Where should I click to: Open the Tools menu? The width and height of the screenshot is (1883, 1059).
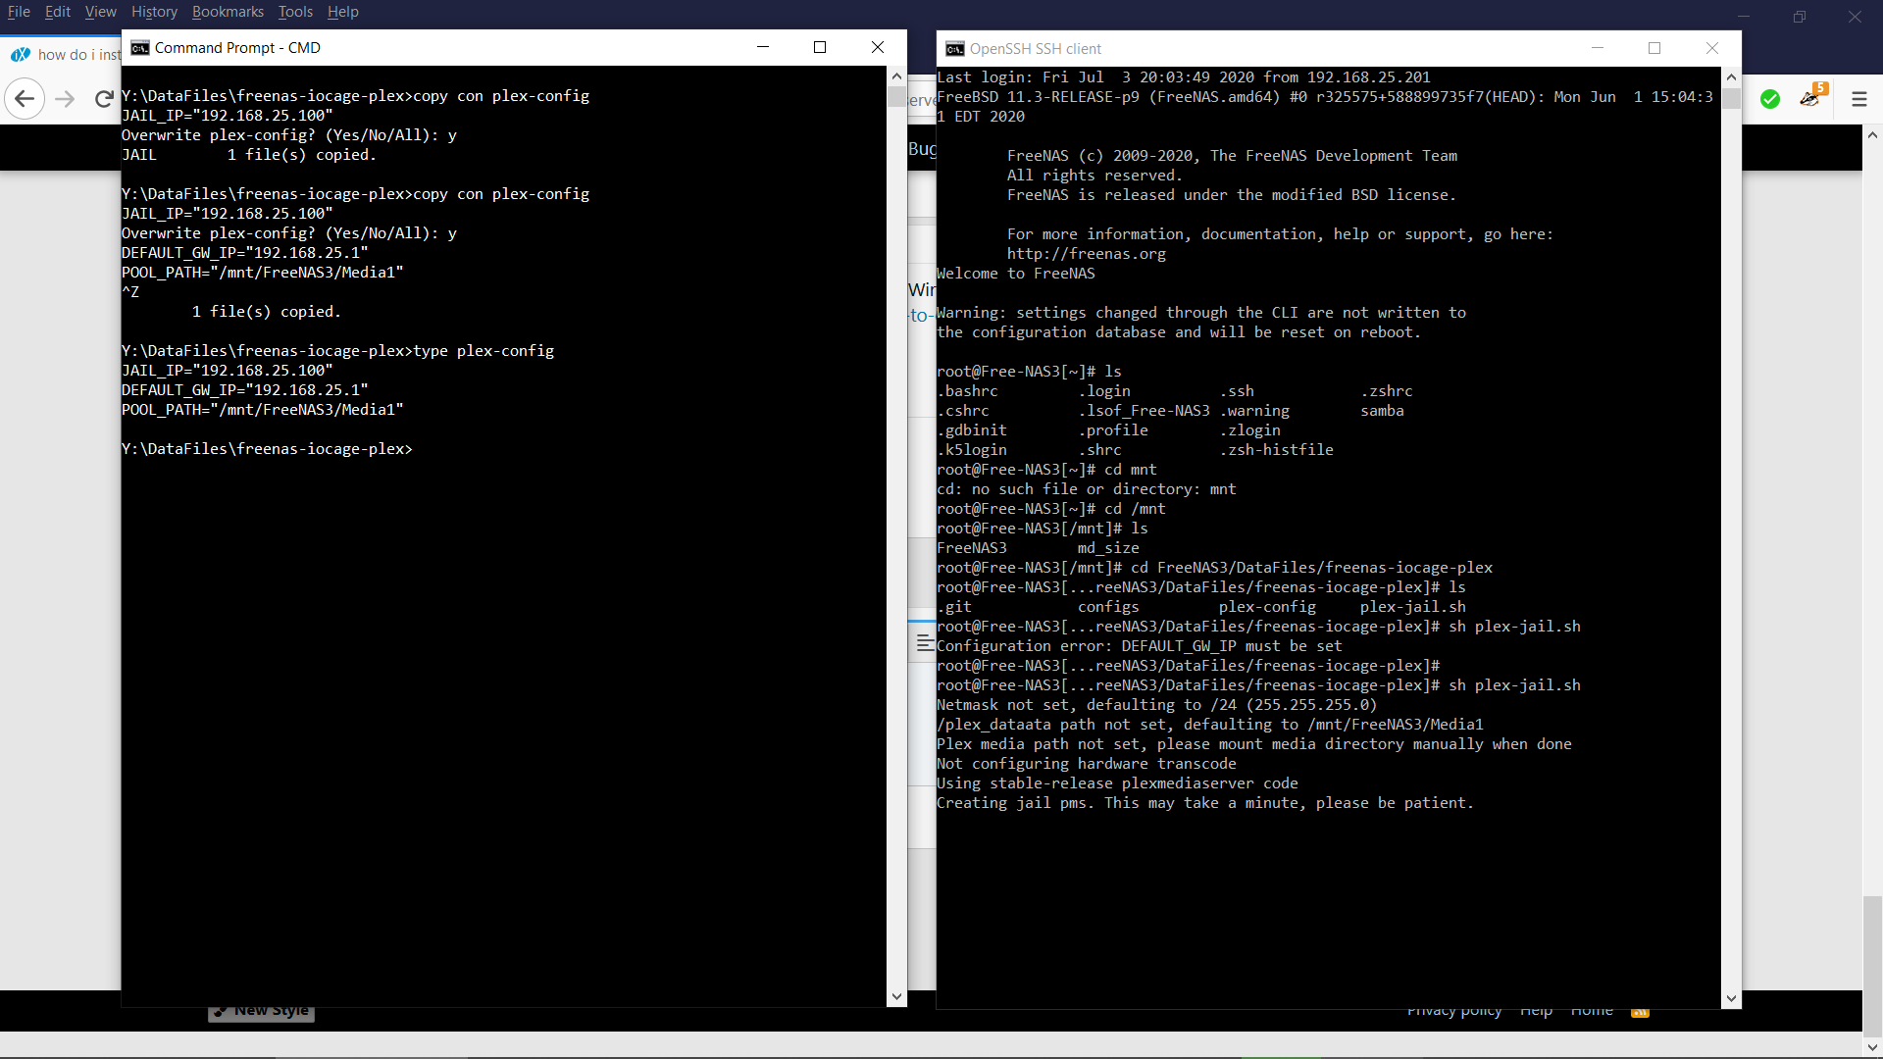click(295, 12)
